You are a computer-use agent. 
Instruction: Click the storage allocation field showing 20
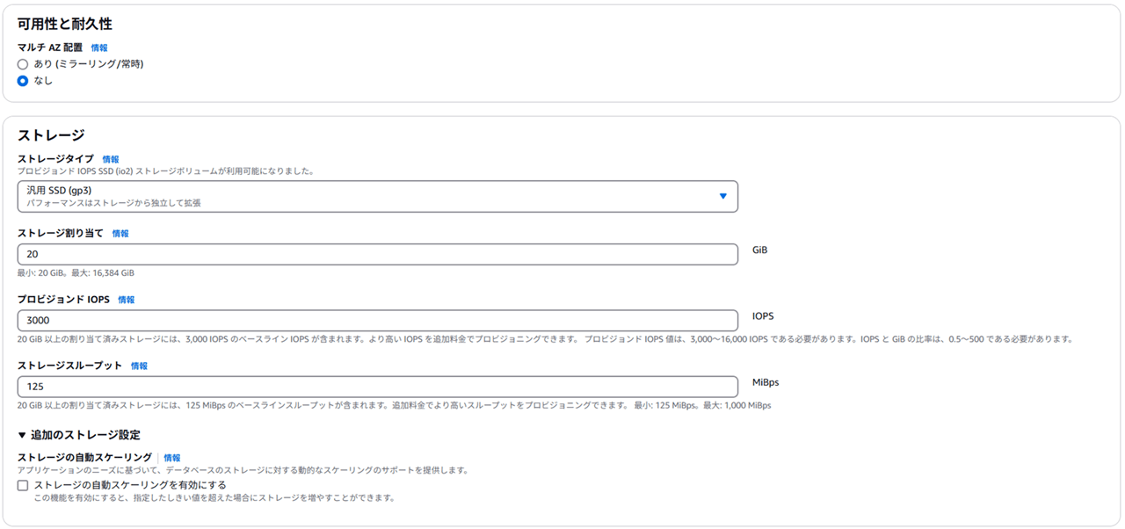377,254
